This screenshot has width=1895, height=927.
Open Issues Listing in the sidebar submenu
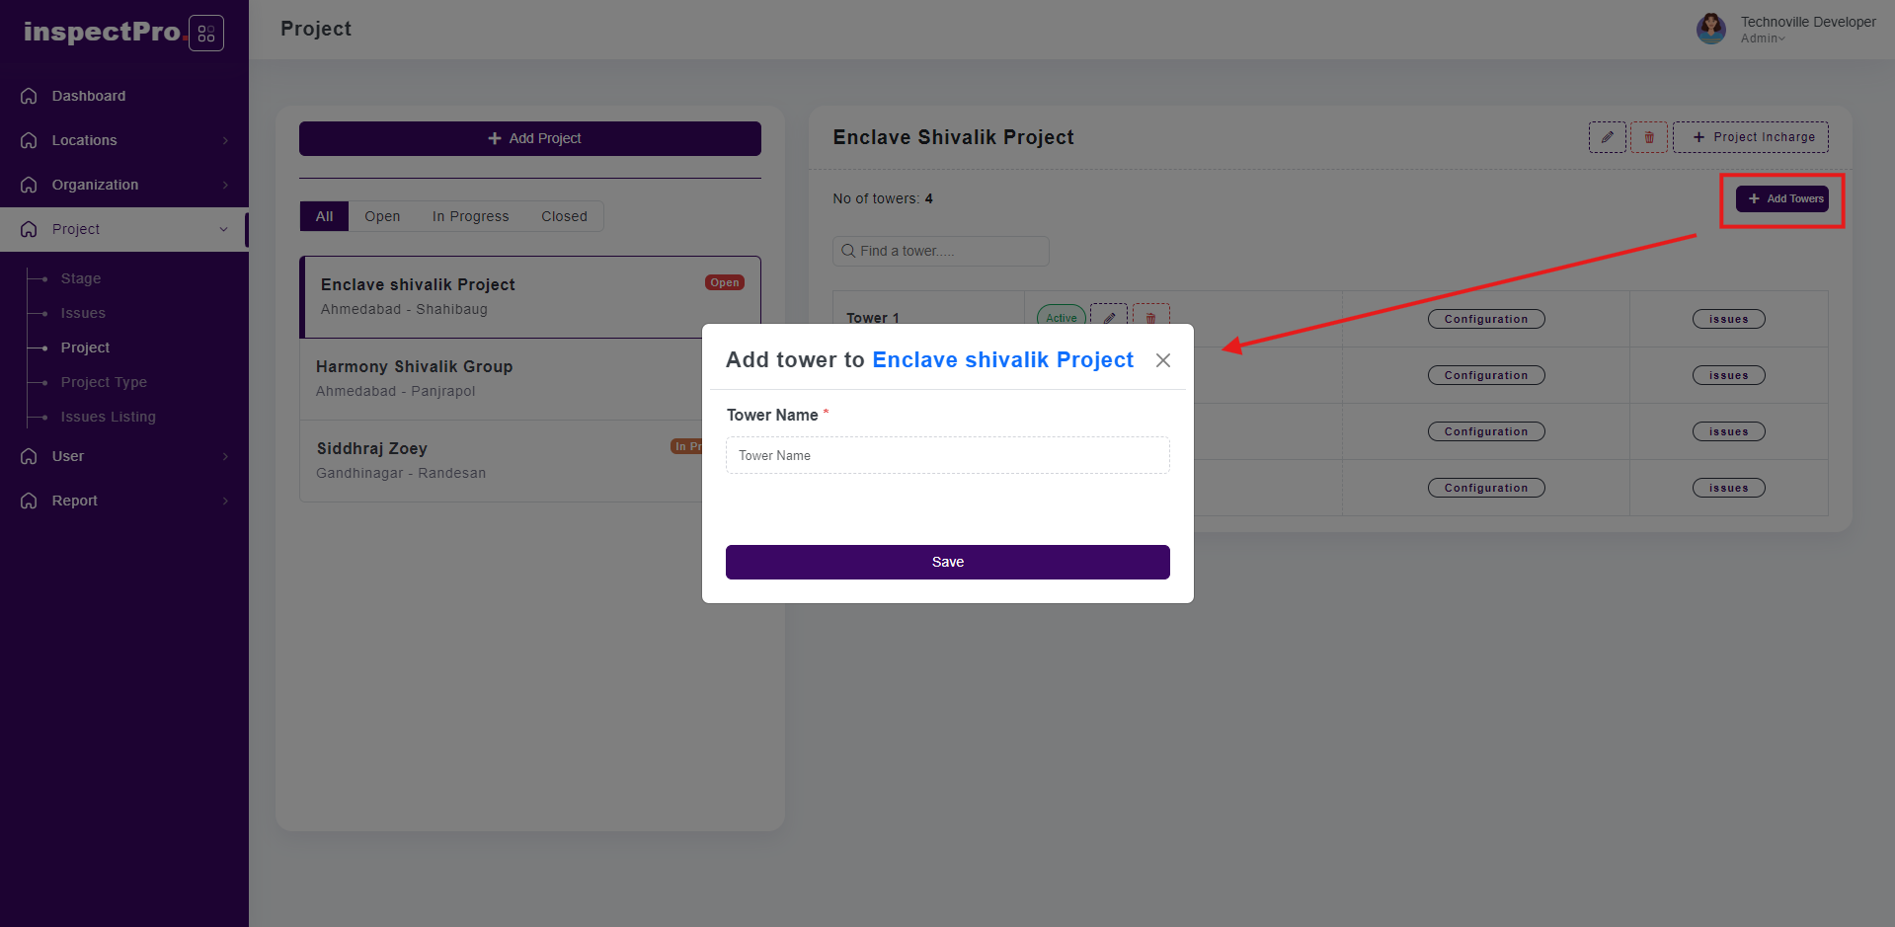[108, 417]
